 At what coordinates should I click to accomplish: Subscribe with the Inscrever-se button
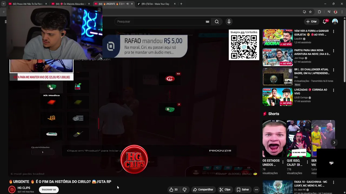49,189
